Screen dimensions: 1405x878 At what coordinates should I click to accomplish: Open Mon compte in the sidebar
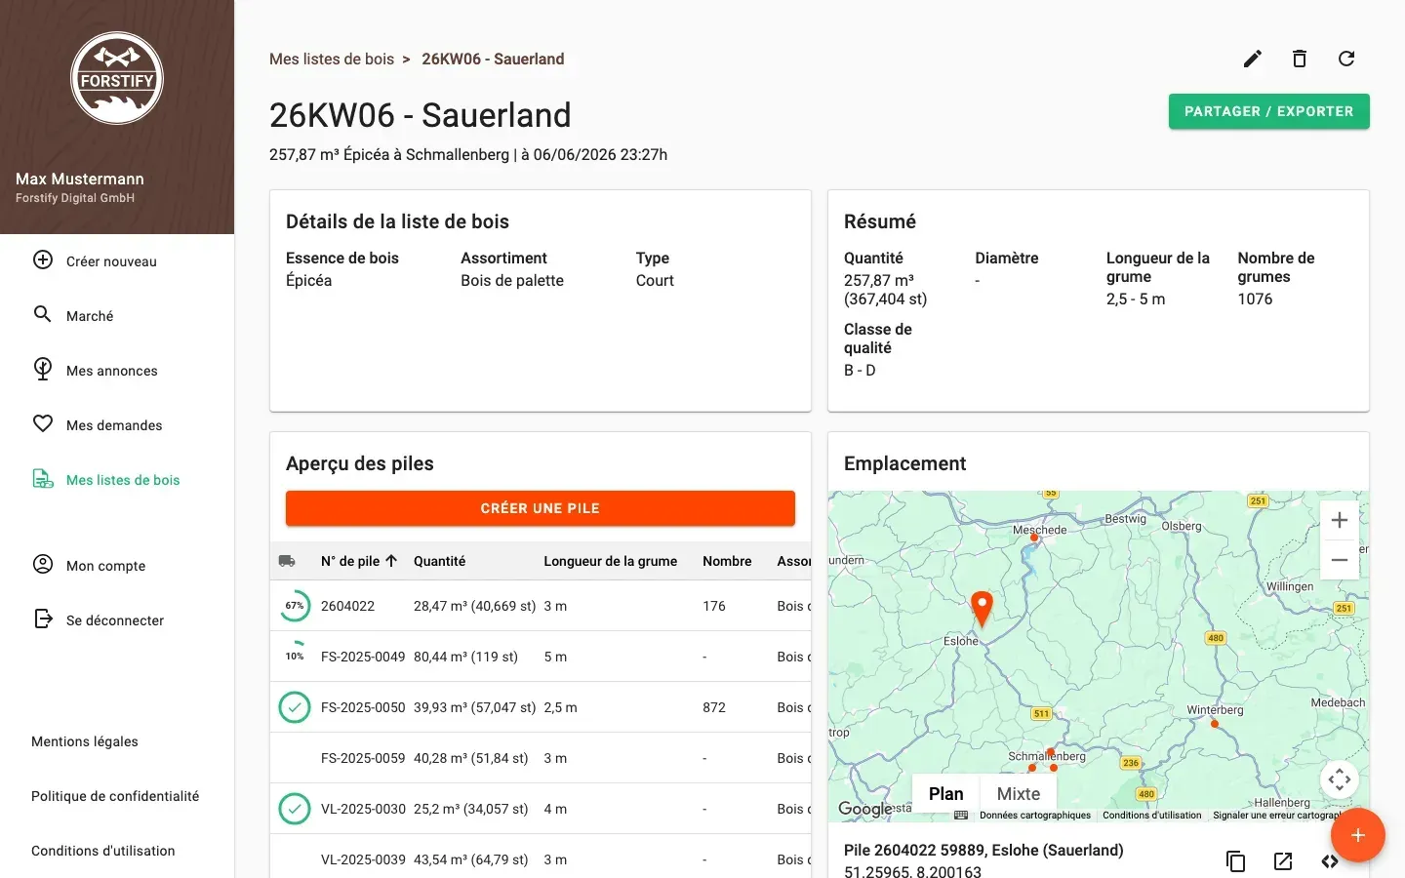click(x=117, y=566)
